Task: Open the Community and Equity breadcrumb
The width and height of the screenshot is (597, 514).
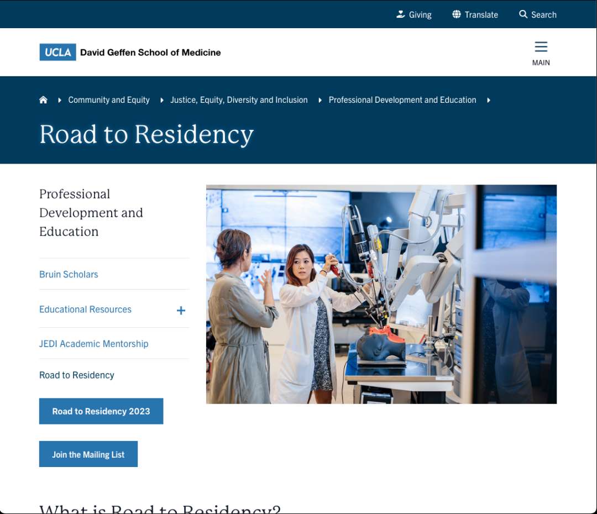Action: pos(108,99)
